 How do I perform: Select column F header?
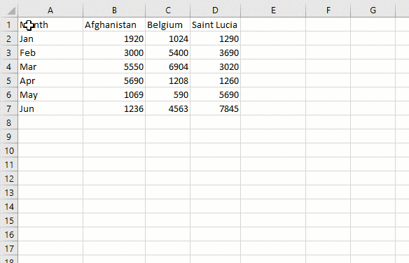[328, 10]
